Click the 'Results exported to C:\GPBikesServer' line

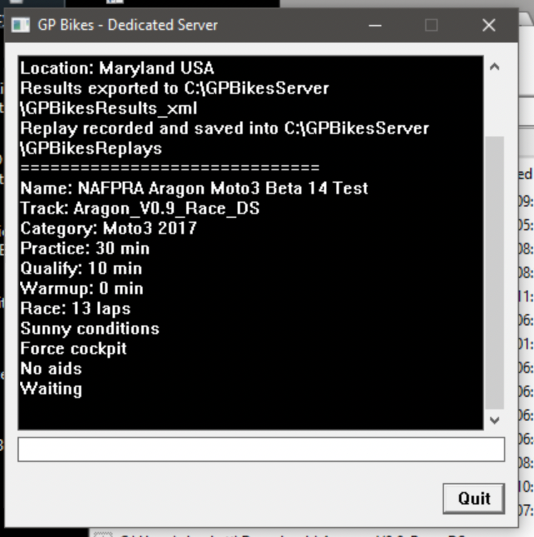[174, 88]
